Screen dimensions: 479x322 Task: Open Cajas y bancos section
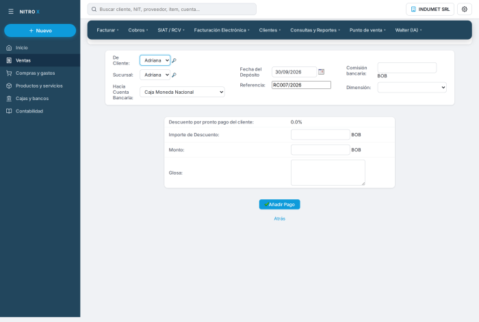(x=40, y=99)
